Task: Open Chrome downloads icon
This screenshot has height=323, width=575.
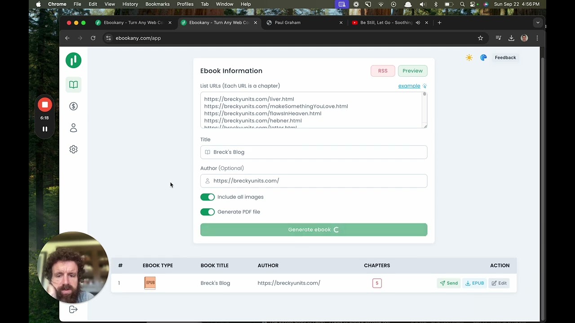Action: (511, 38)
